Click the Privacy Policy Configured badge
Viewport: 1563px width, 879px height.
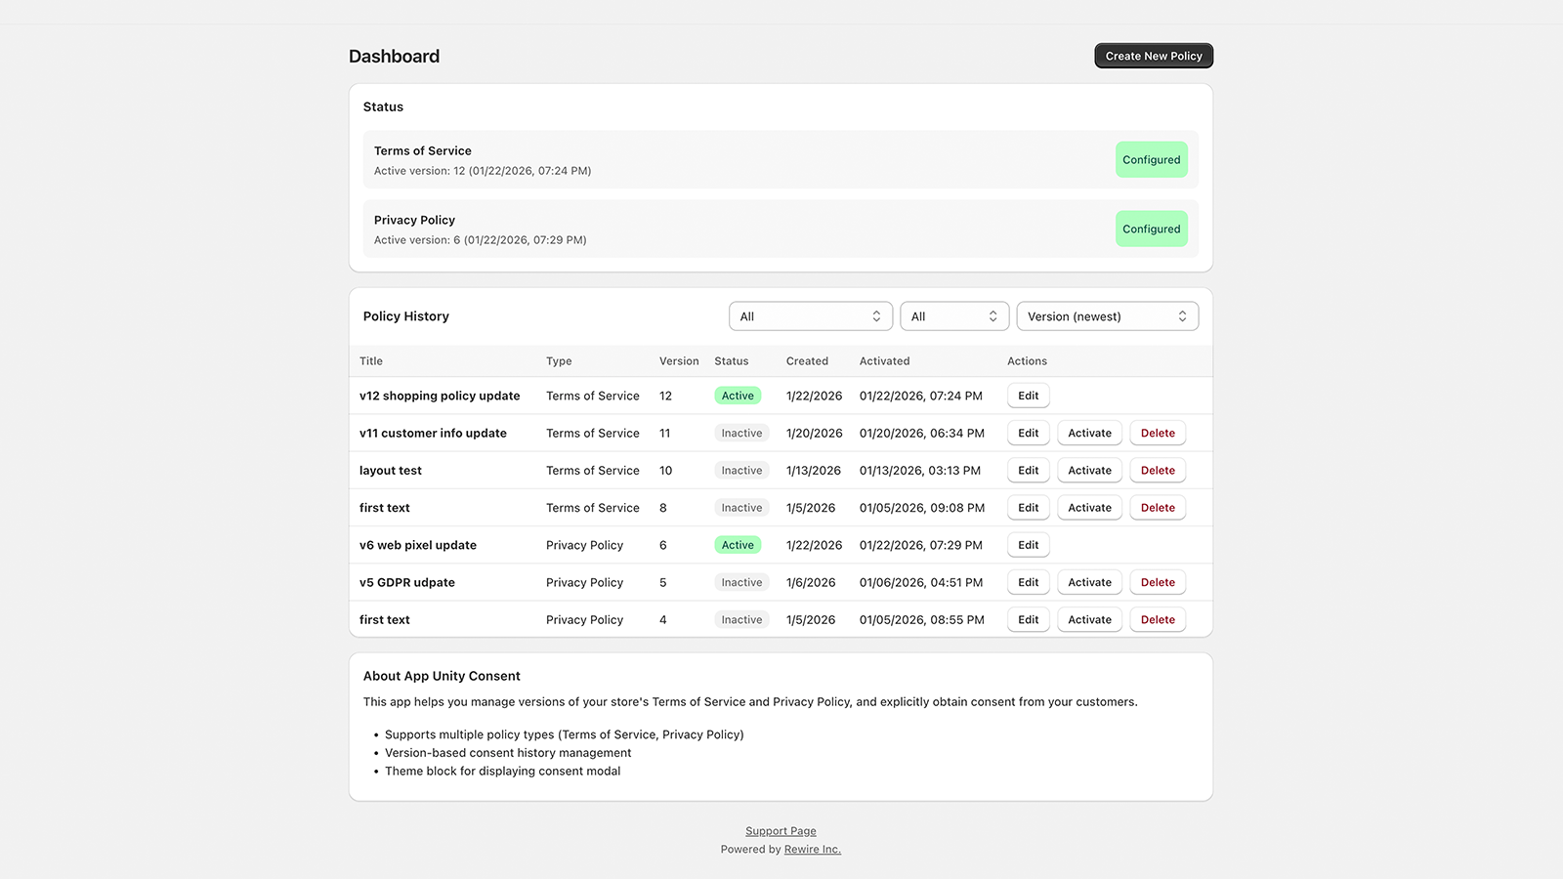tap(1152, 229)
